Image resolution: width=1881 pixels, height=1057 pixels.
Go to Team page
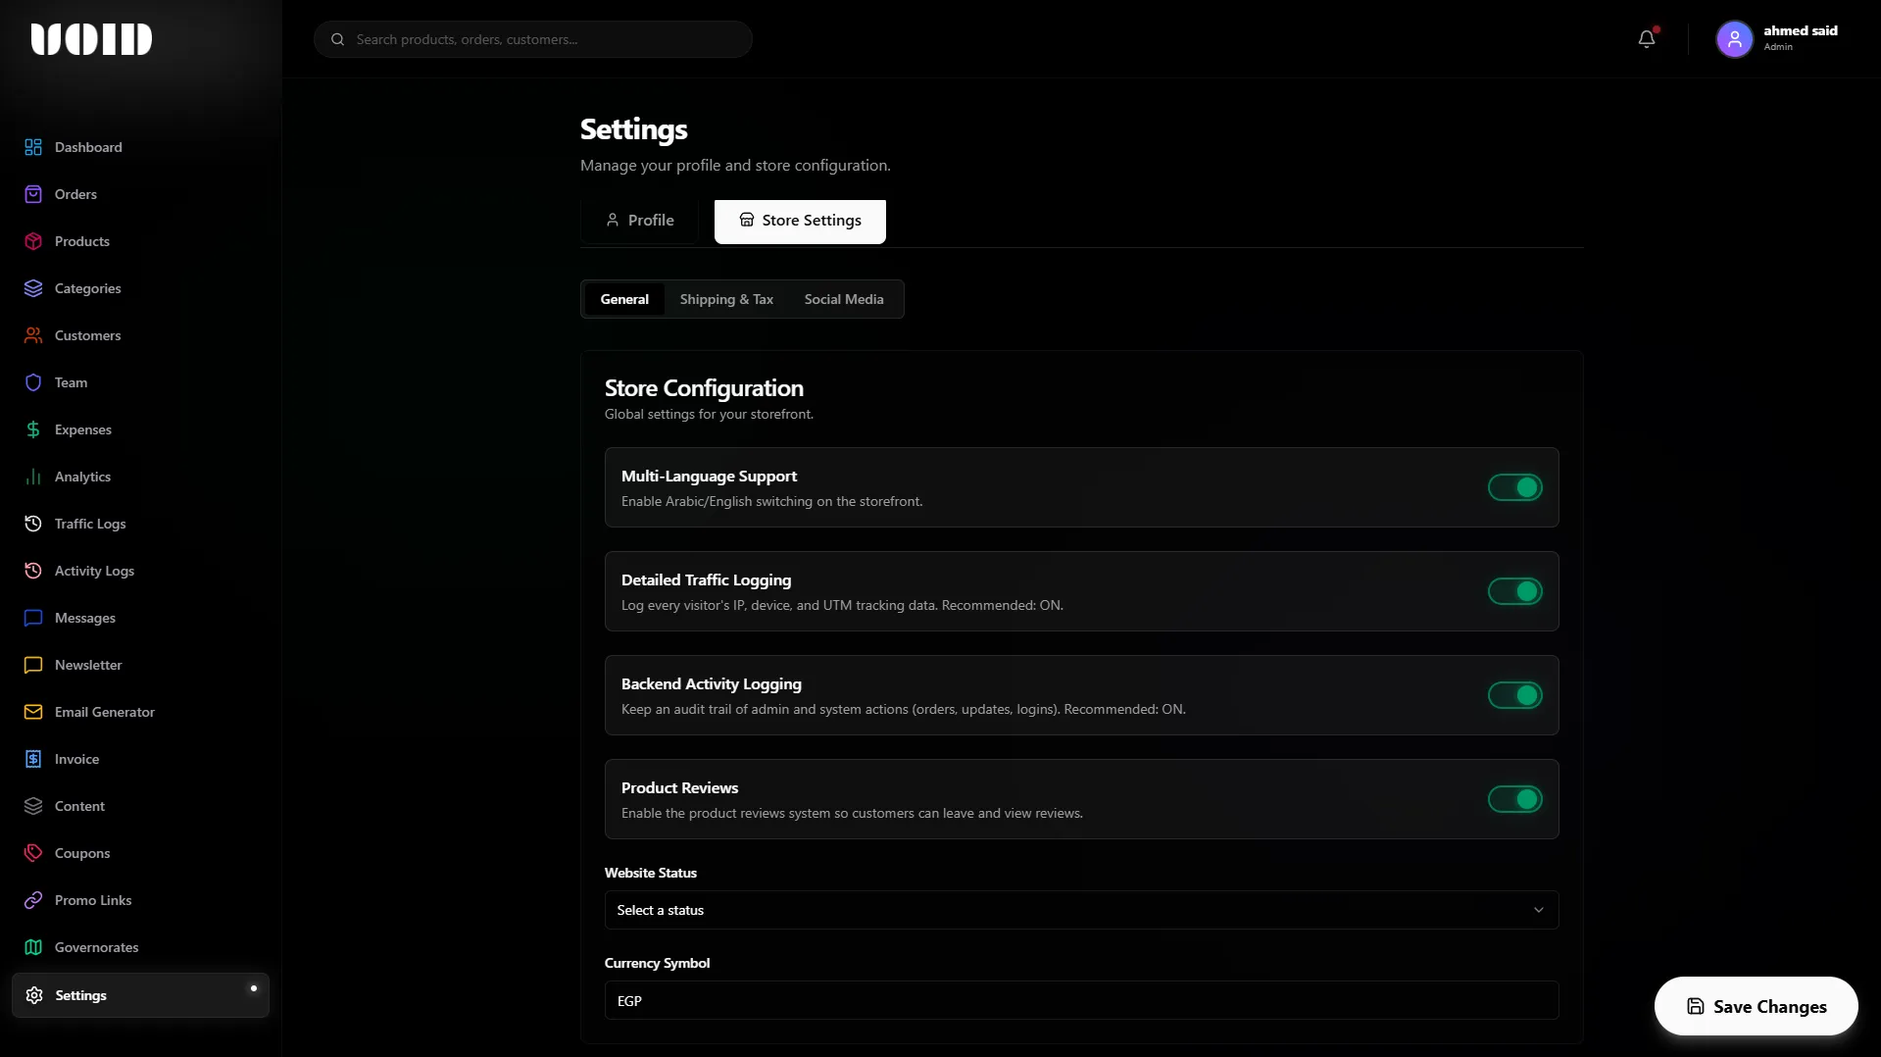[140, 382]
